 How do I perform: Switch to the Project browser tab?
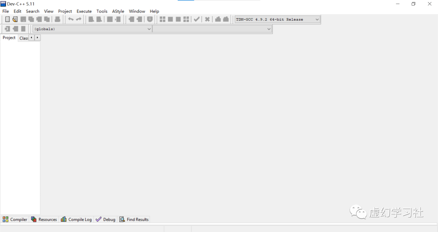coord(9,38)
